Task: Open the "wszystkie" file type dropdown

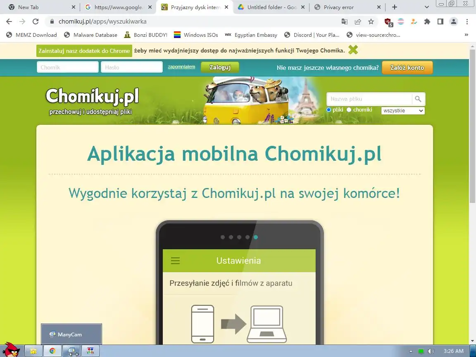Action: pyautogui.click(x=403, y=111)
